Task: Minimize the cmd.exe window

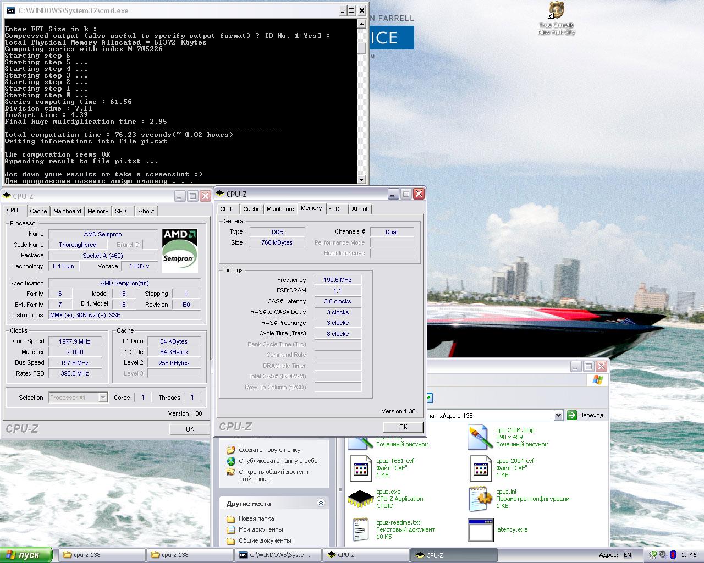Action: (342, 10)
